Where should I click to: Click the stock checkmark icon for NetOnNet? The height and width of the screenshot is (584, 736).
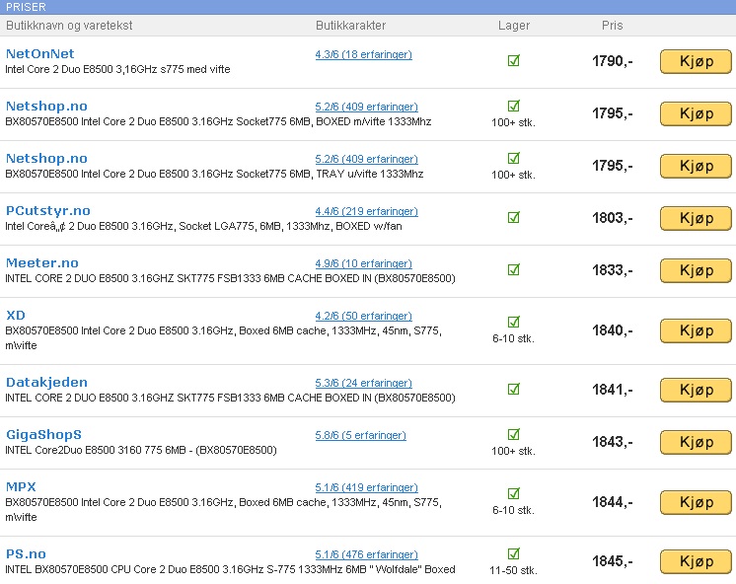pos(513,60)
